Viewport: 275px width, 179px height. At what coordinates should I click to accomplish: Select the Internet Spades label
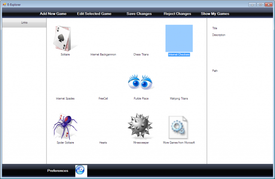pos(65,99)
